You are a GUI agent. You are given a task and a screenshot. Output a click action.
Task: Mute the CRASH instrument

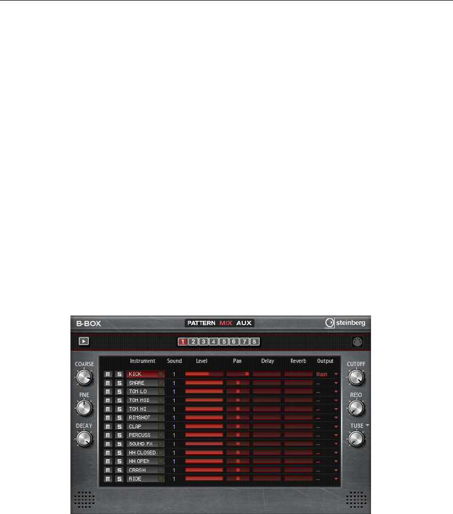pyautogui.click(x=108, y=470)
